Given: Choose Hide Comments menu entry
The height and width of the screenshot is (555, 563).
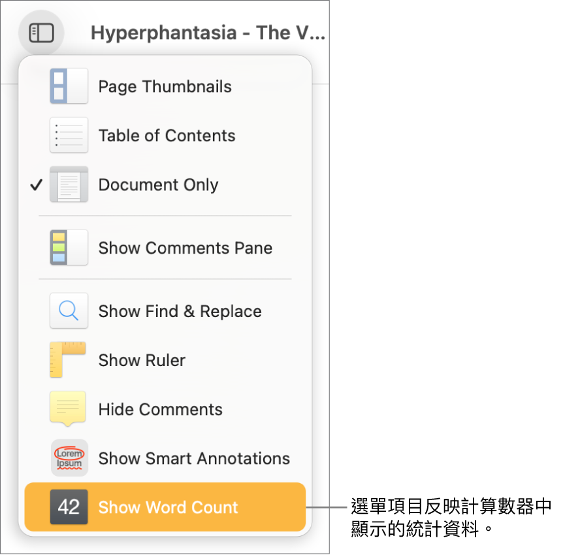Looking at the screenshot, I should coord(160,410).
